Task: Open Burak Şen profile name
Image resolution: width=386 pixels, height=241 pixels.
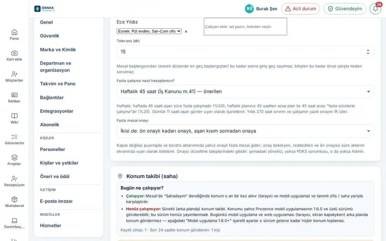Action: coord(267,9)
